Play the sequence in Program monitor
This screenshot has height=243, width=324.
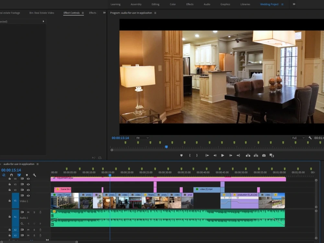click(x=223, y=156)
